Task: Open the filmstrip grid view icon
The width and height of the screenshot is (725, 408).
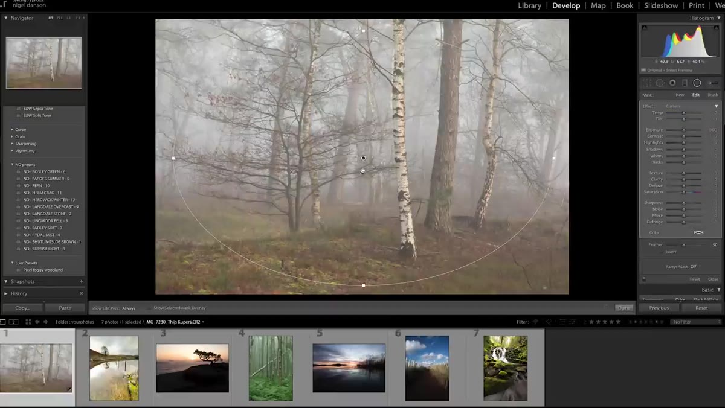Action: 28,322
